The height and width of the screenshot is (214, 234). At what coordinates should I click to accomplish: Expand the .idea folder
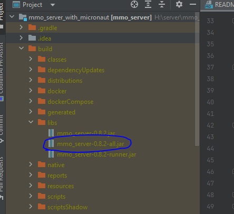coord(21,38)
